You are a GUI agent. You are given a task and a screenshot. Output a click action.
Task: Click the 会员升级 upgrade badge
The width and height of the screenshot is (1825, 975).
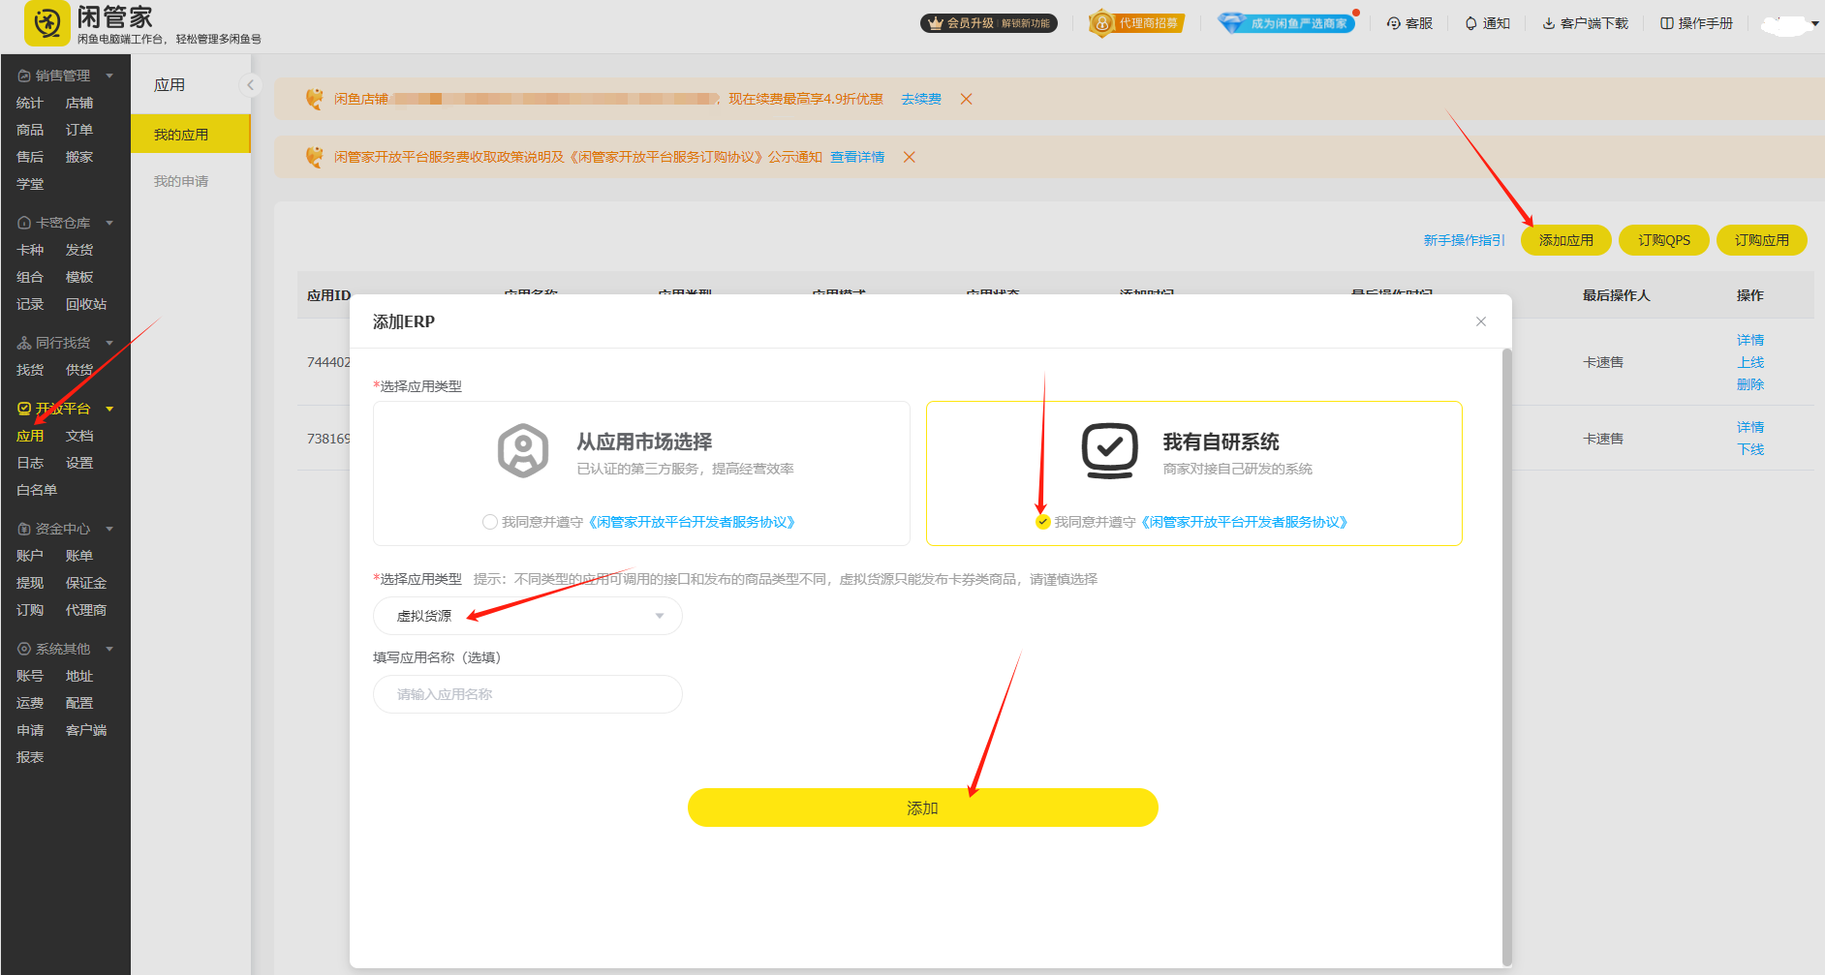(988, 22)
